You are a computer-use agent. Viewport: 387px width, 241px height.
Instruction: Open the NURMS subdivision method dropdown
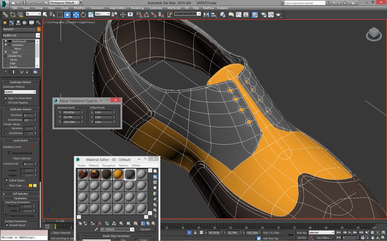[x=20, y=92]
